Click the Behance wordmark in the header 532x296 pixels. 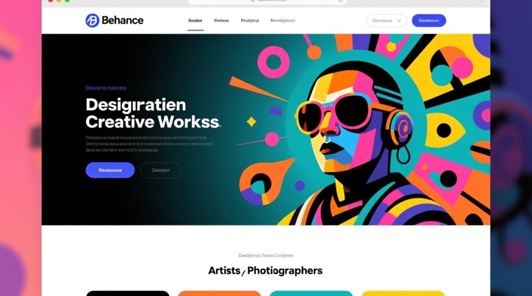(123, 20)
